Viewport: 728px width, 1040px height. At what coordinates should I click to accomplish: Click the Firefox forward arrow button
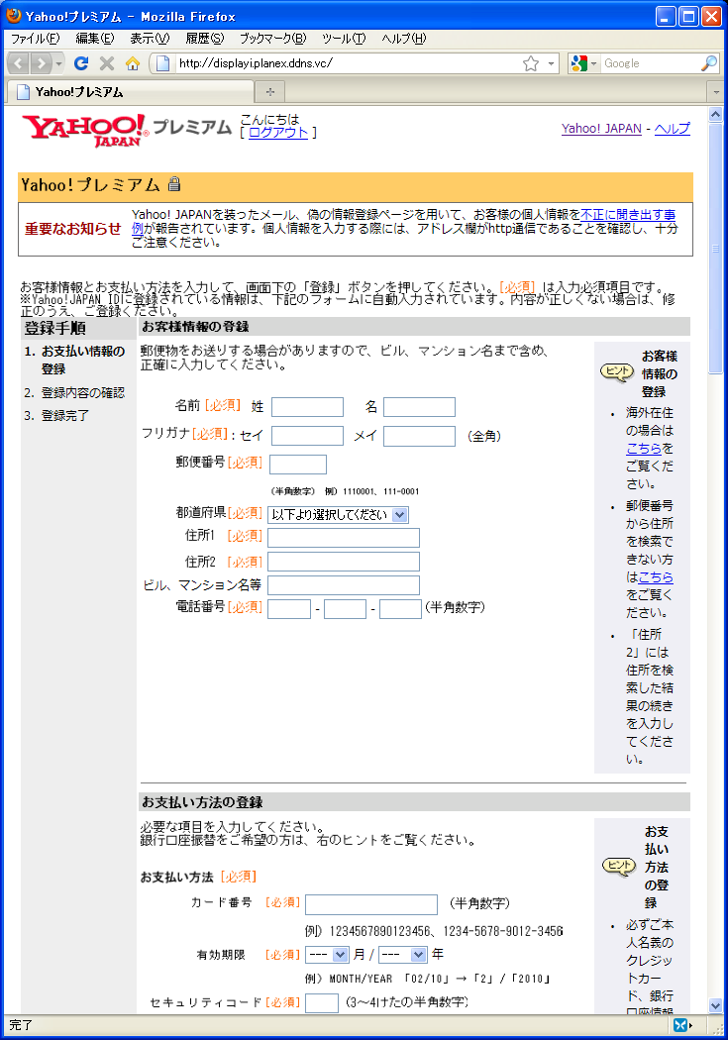(42, 63)
